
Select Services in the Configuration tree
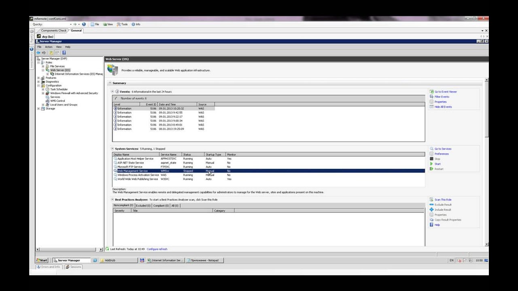[55, 97]
